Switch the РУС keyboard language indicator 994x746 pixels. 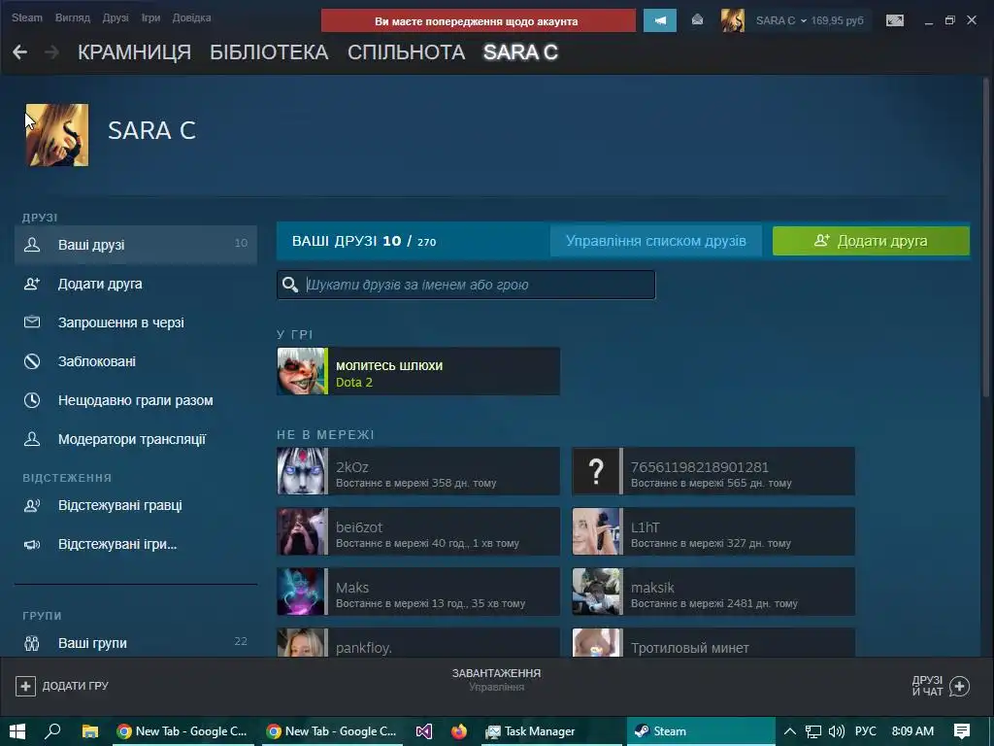[x=865, y=731]
